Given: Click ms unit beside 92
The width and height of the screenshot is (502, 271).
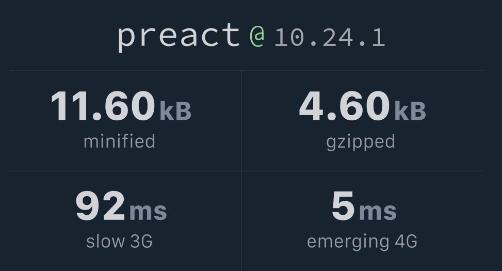Looking at the screenshot, I should pyautogui.click(x=148, y=211).
